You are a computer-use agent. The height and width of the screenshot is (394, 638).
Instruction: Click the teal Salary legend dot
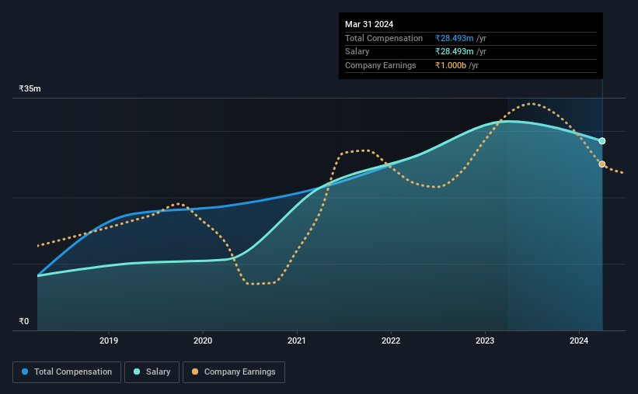click(x=137, y=372)
